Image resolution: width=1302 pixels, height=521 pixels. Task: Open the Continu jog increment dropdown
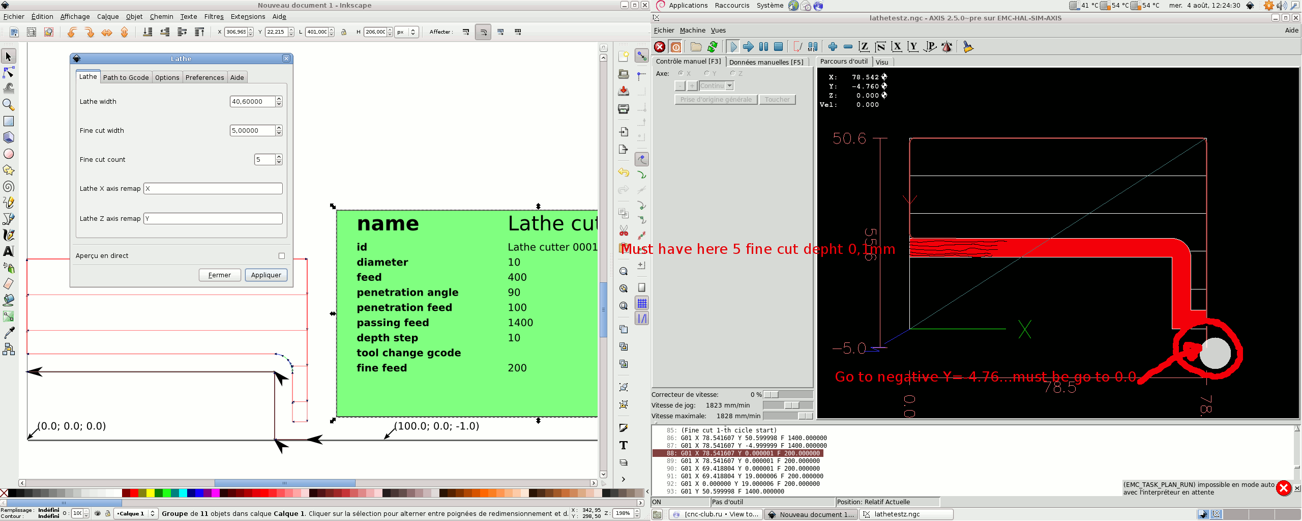point(729,86)
